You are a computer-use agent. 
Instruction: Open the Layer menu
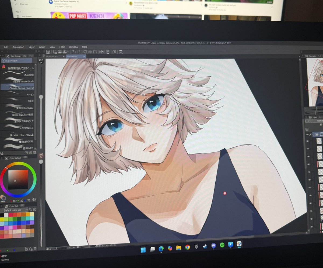click(32, 47)
